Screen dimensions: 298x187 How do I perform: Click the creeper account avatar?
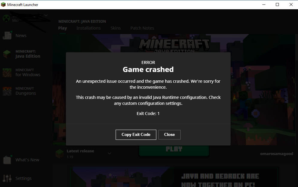click(x=6, y=18)
